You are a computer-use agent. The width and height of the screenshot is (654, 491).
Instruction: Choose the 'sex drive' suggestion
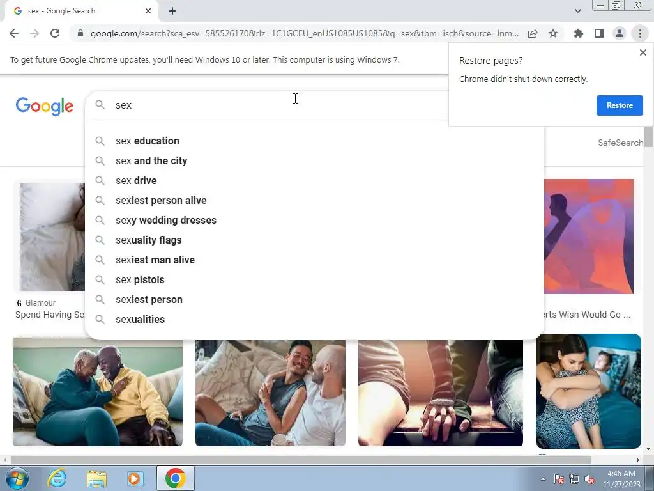pos(314,181)
